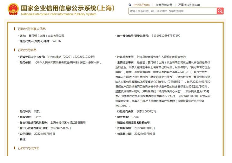Switch to the 严重违法失信名单 tab

click(x=189, y=5)
